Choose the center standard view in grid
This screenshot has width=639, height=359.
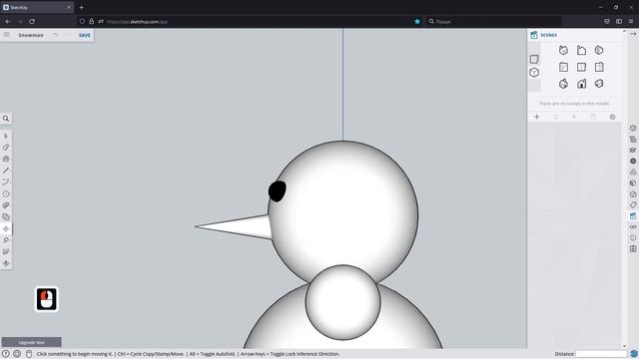[581, 67]
